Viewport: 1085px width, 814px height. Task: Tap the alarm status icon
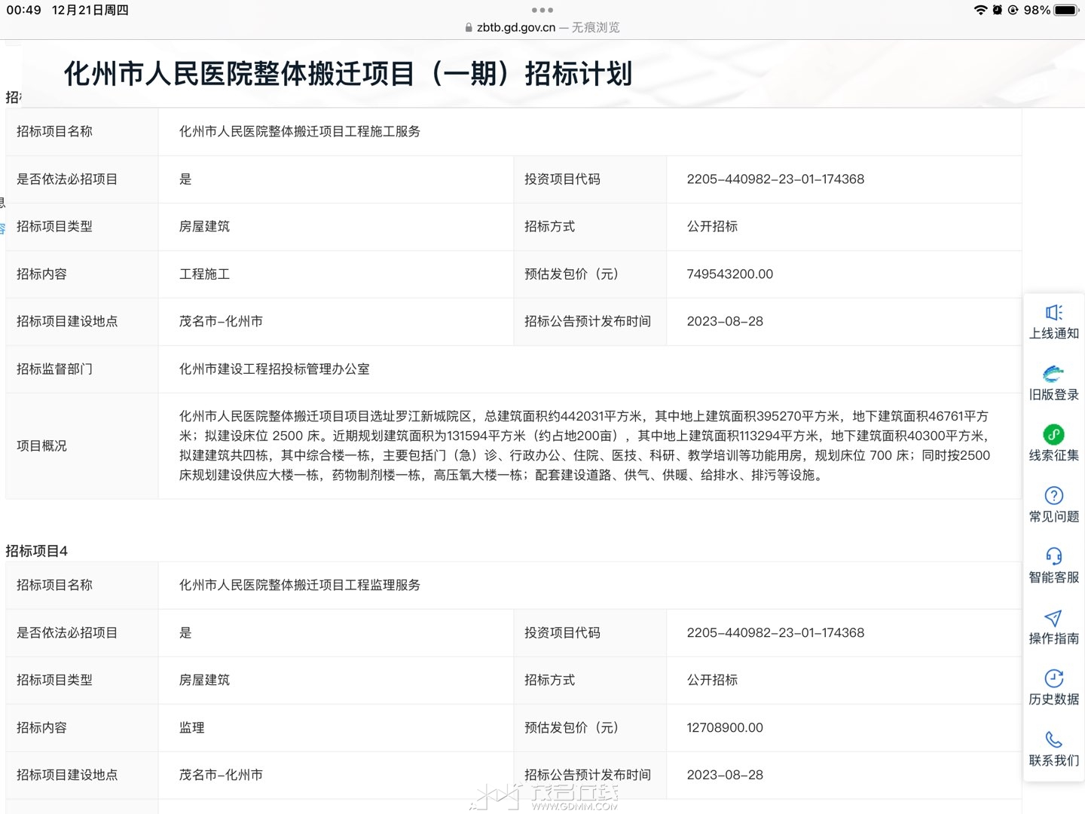[998, 10]
